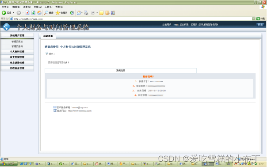Stop page loading with red X icon
Viewport: 267px width, 167px height.
click(27, 13)
